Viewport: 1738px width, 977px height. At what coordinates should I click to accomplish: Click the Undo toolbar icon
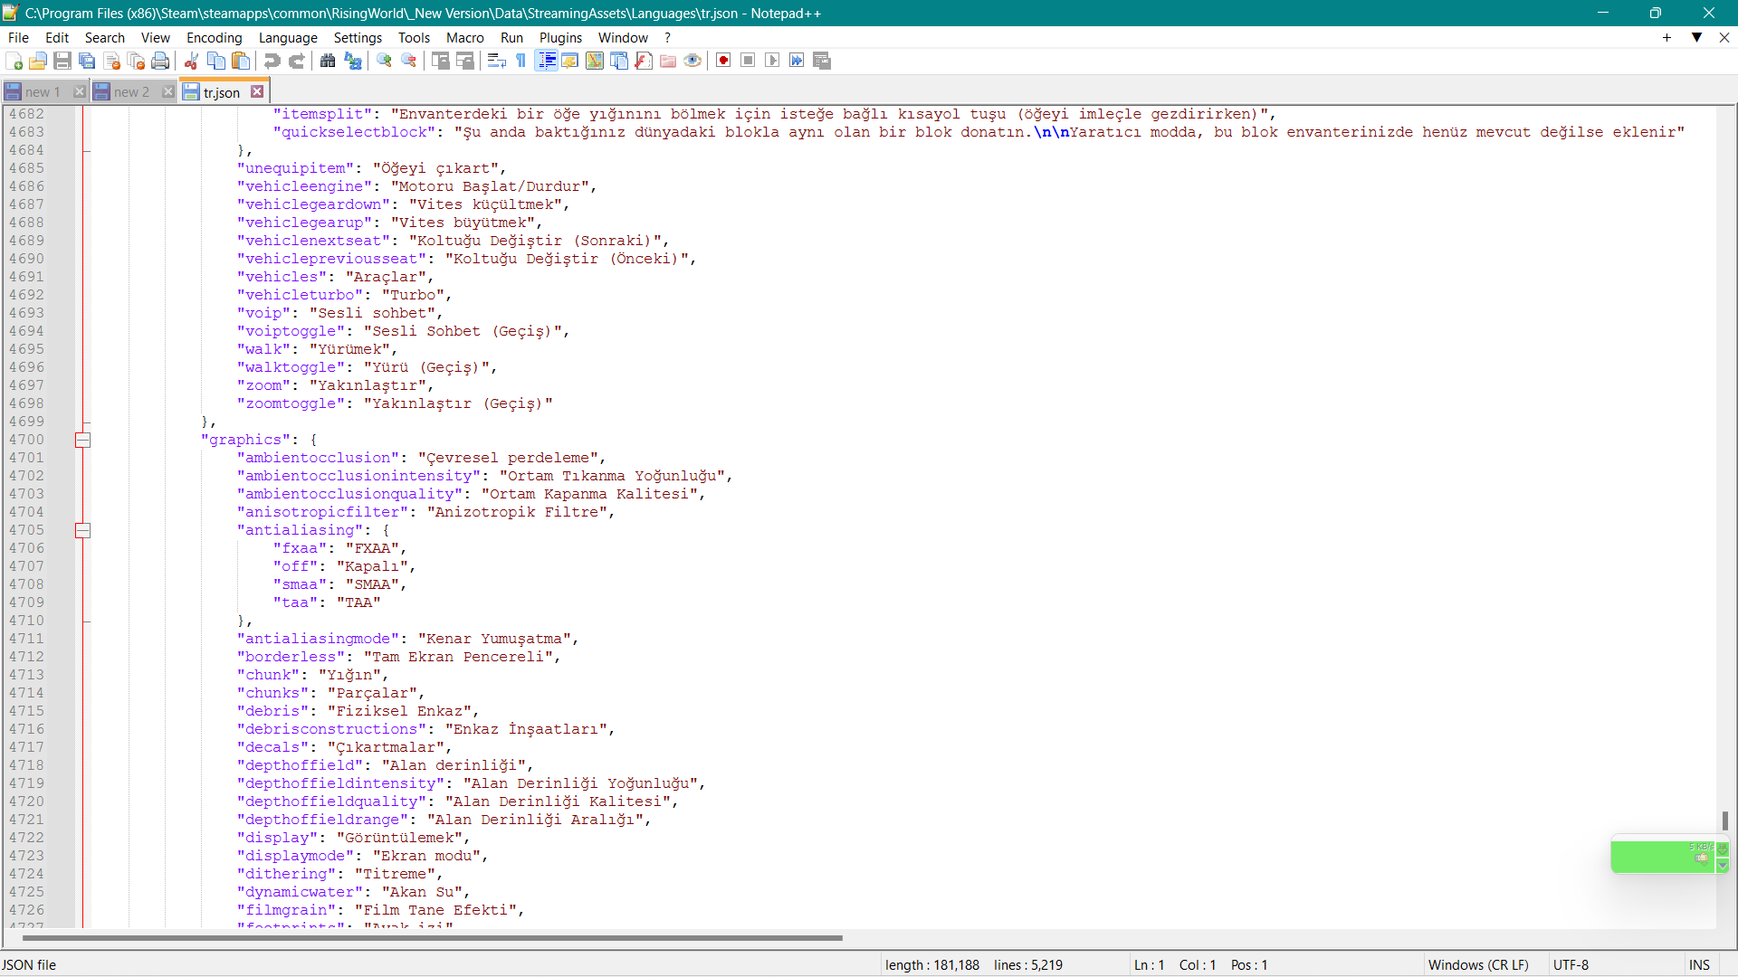272,61
